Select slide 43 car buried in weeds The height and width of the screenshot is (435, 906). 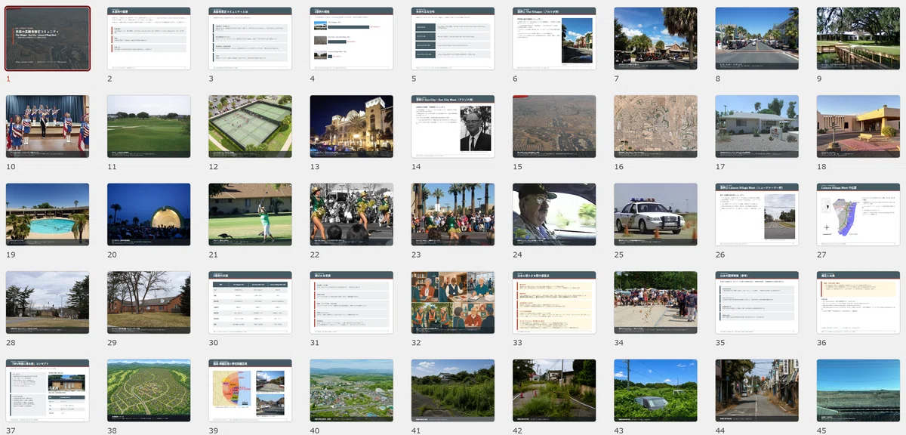point(655,390)
